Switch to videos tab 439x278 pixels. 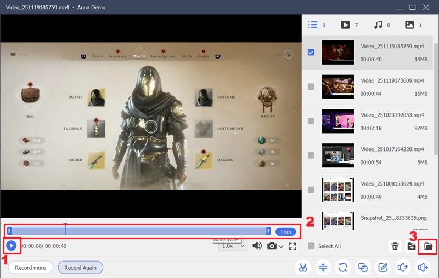tap(350, 25)
